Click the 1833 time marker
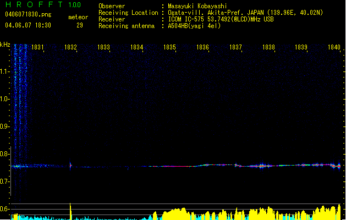346x220 pixels. (103, 47)
